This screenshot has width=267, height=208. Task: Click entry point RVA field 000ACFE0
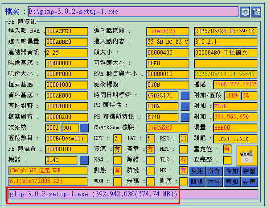(66, 31)
